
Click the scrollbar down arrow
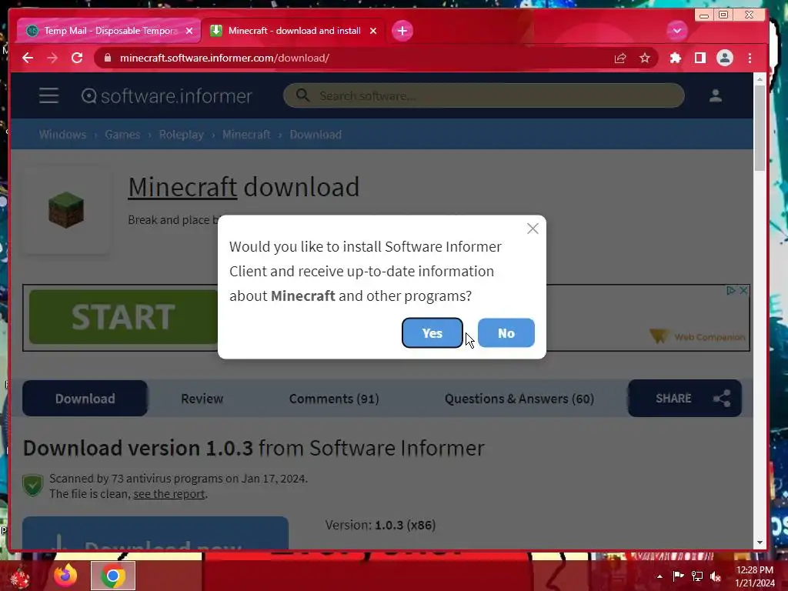pyautogui.click(x=760, y=543)
